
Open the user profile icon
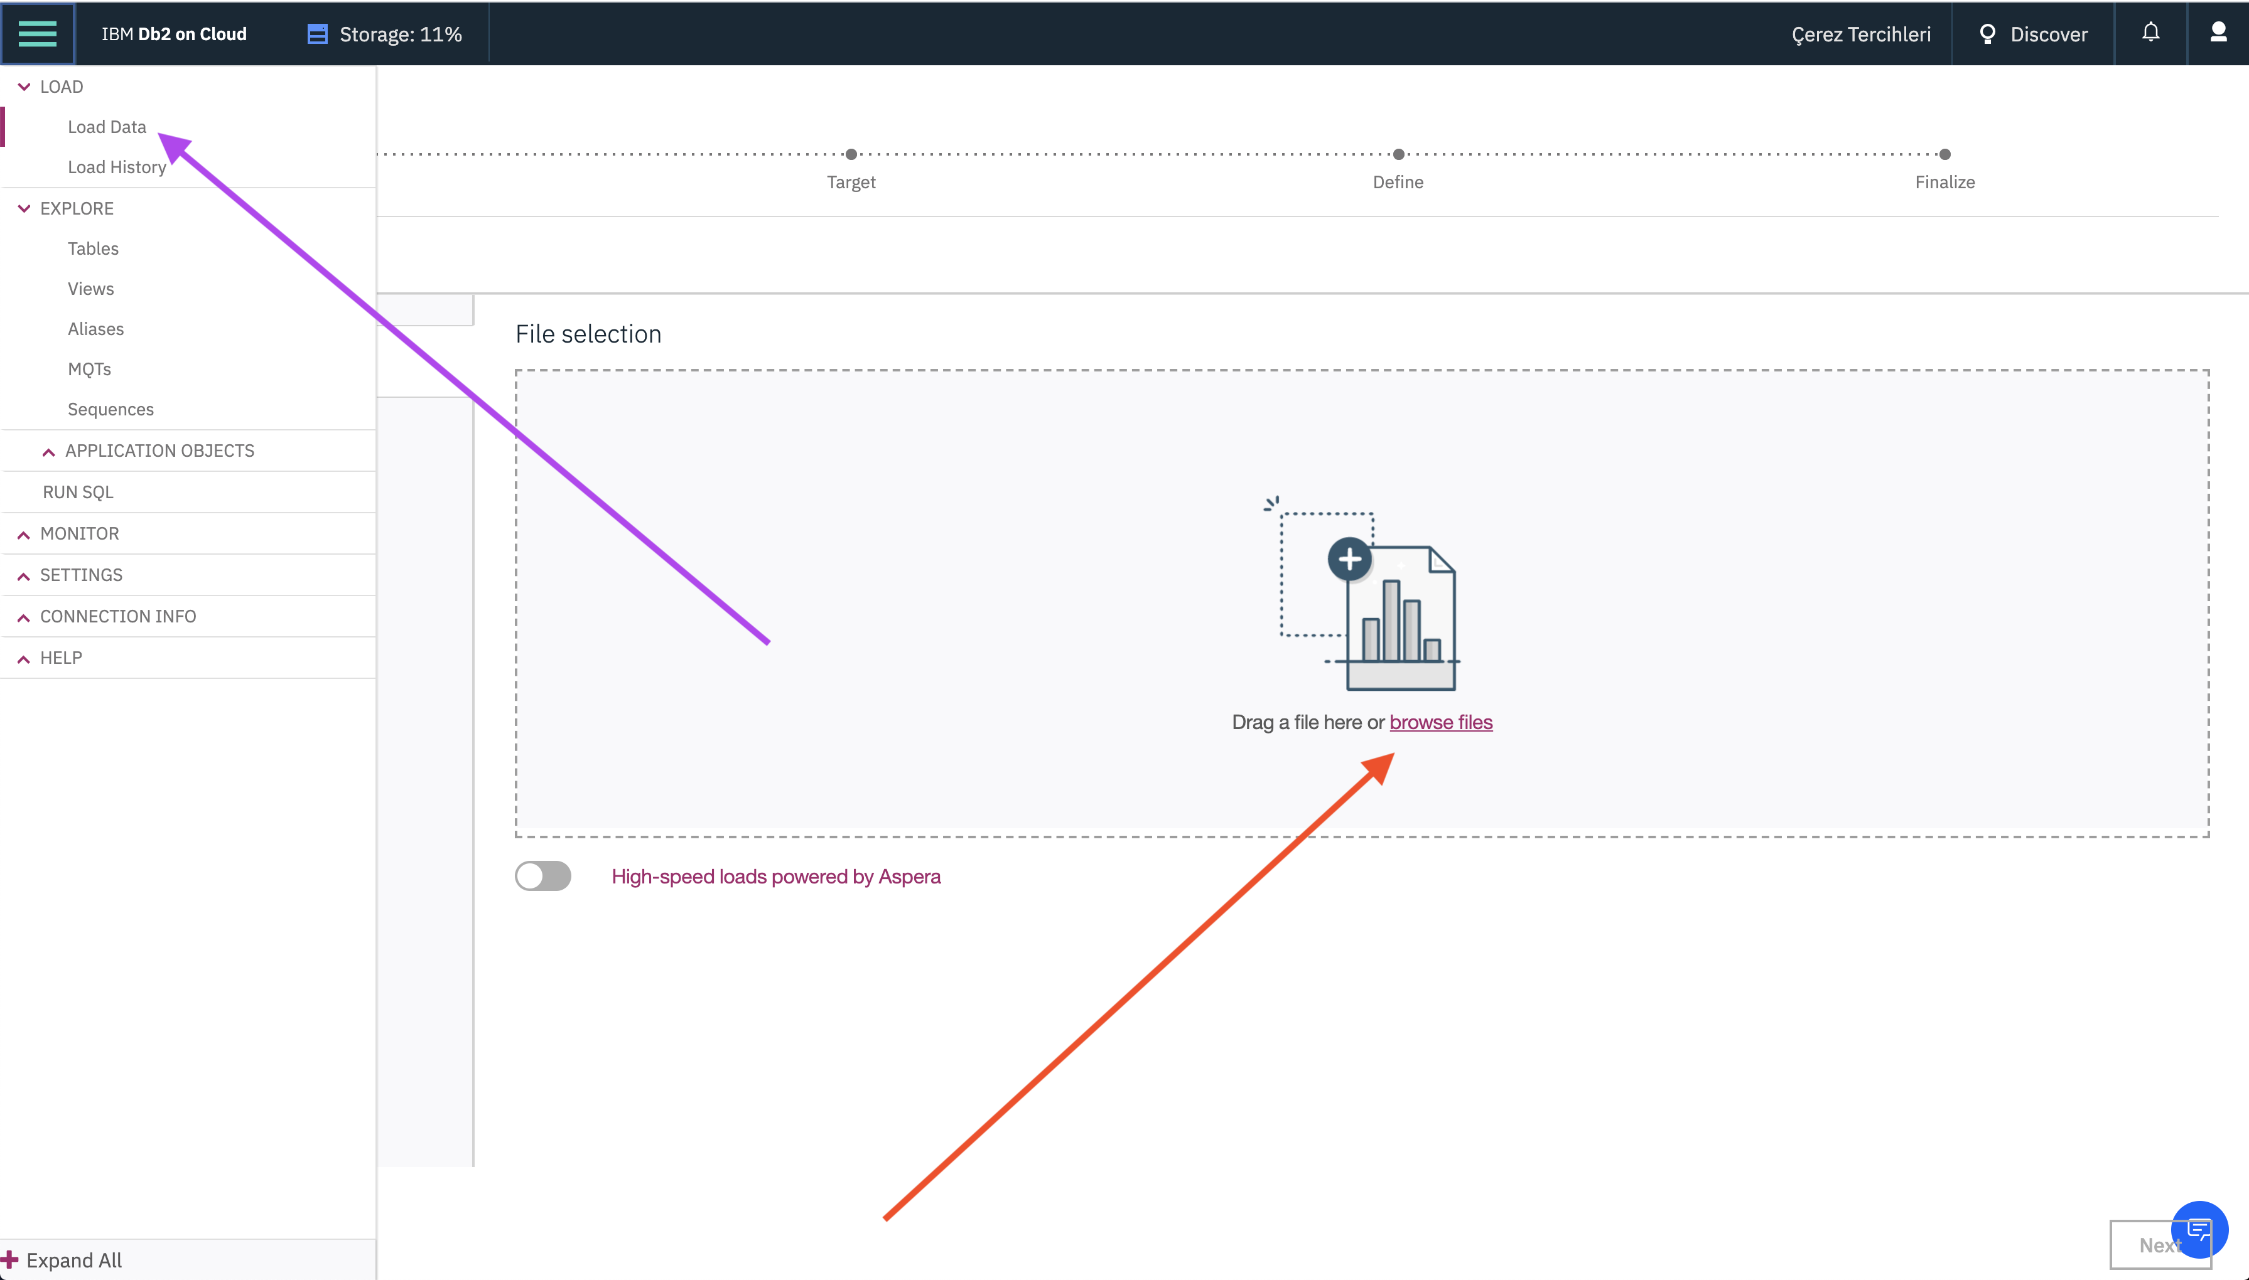pos(2218,33)
